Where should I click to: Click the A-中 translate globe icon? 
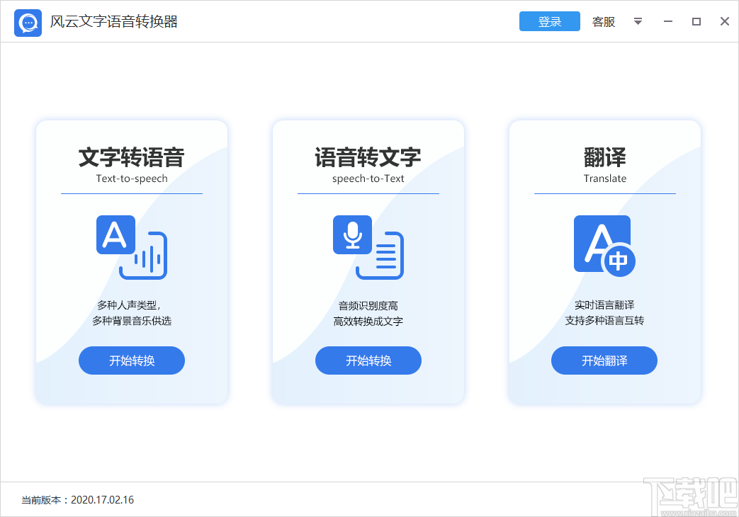click(604, 244)
